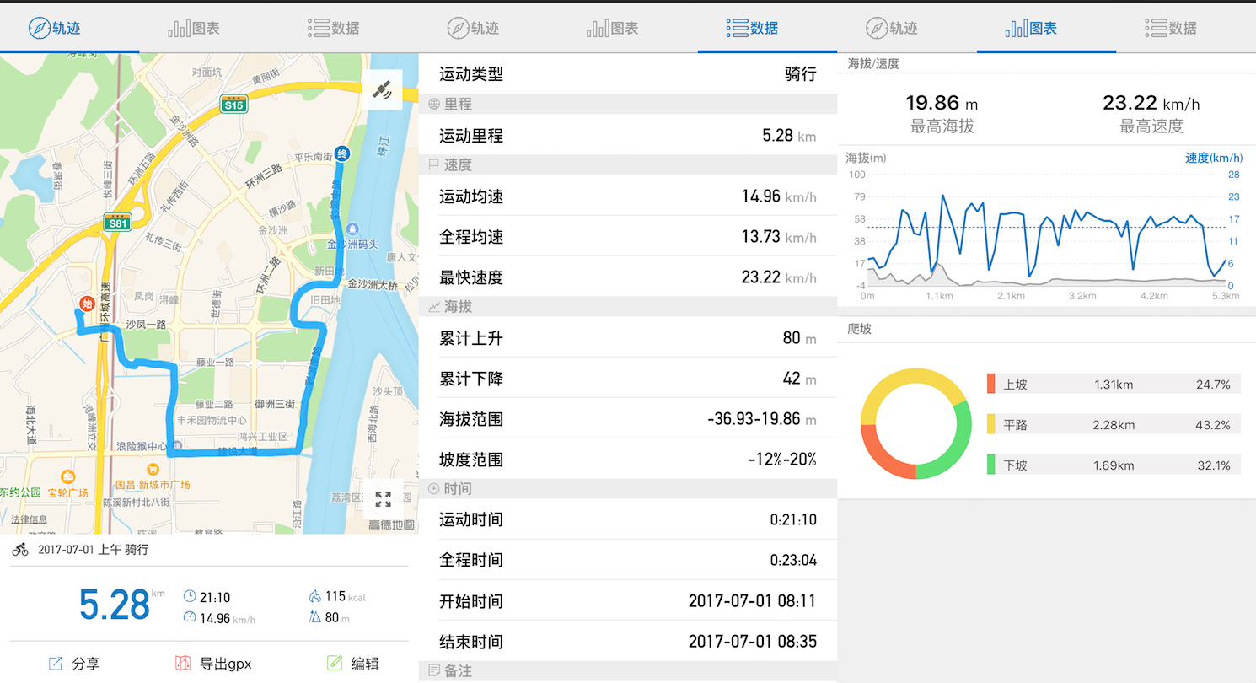Click the large 5.28 km distance figure

point(115,605)
